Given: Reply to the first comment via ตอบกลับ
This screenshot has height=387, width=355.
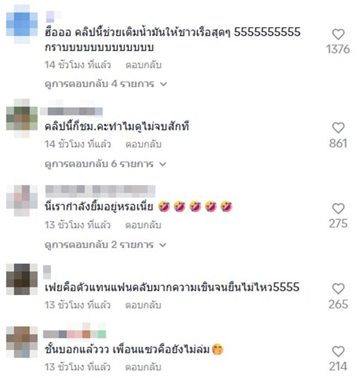Looking at the screenshot, I should tap(143, 65).
